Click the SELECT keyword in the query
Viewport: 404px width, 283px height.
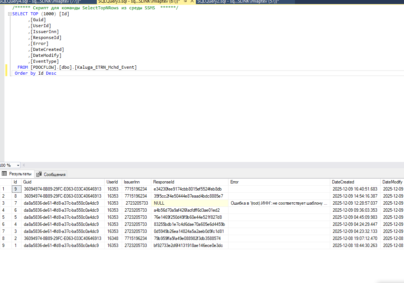point(20,14)
